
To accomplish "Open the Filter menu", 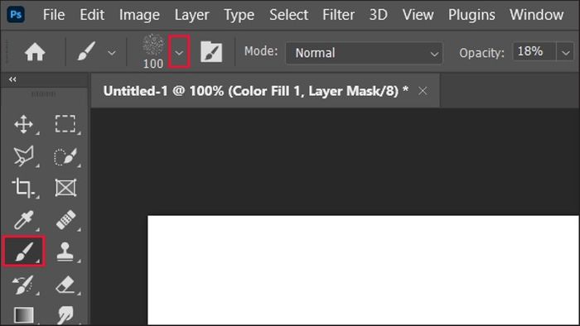I will pyautogui.click(x=338, y=15).
